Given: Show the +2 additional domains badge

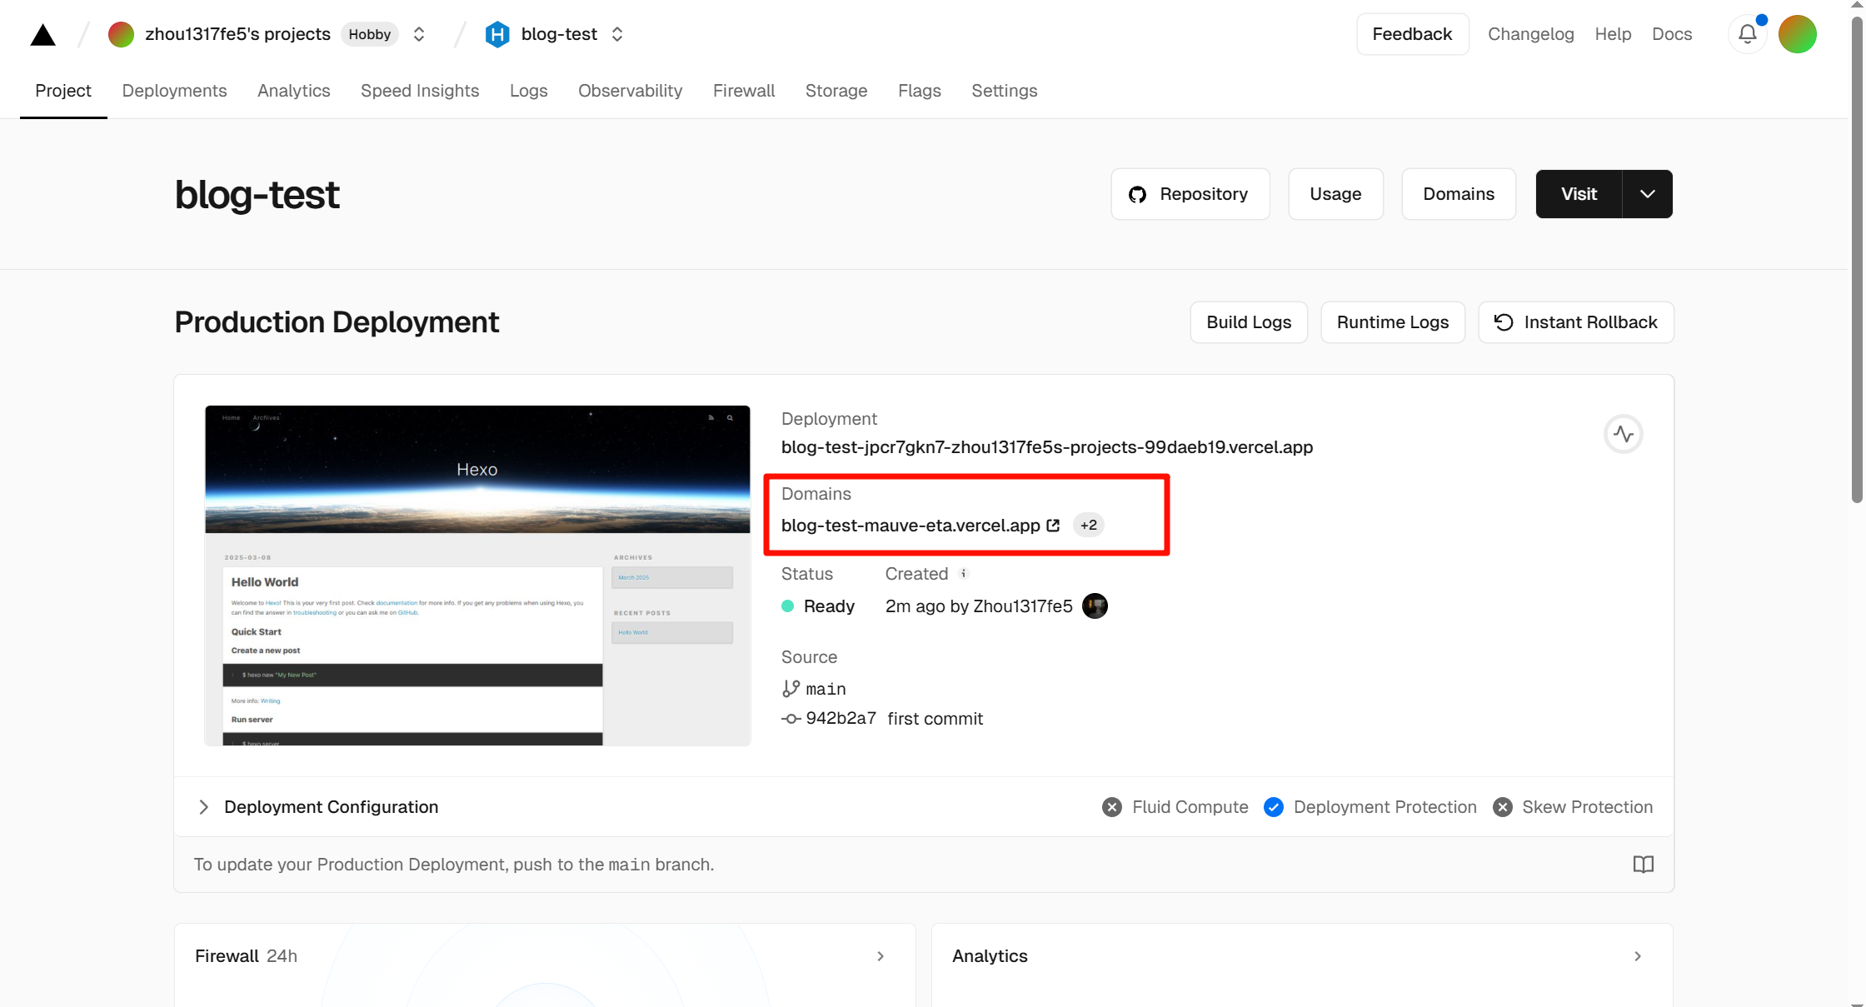Looking at the screenshot, I should click(x=1089, y=526).
